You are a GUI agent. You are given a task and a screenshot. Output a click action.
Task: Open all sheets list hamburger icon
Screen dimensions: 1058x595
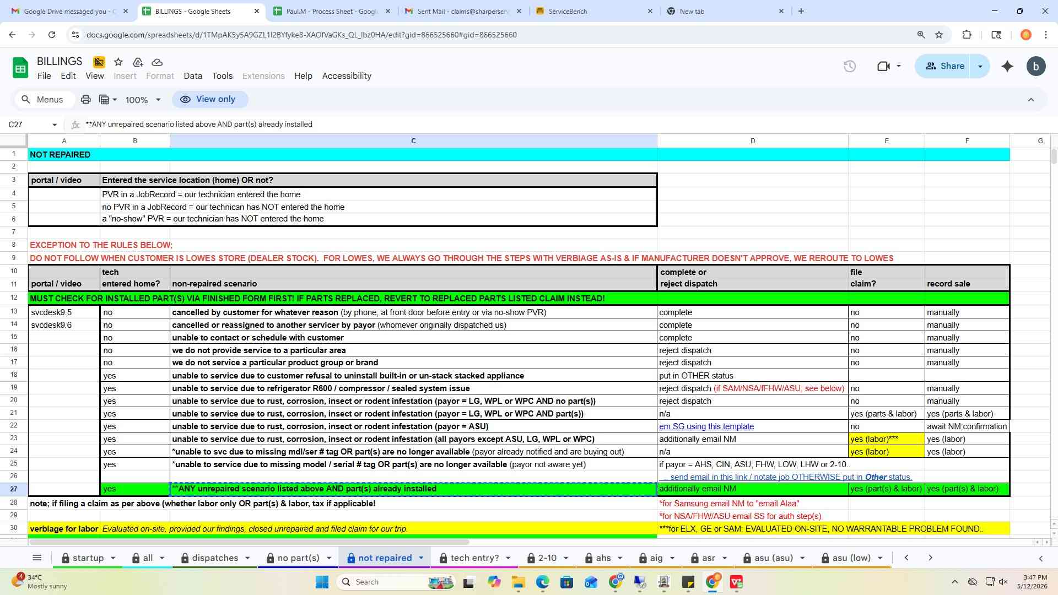click(x=37, y=558)
